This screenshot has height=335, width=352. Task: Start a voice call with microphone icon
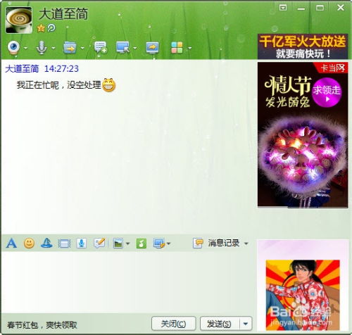pos(42,48)
